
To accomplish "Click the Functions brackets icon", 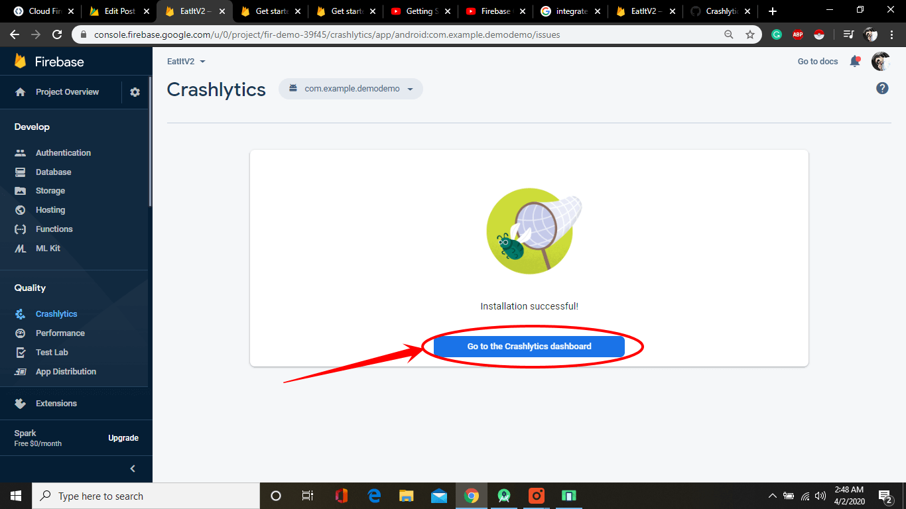I will (x=21, y=229).
